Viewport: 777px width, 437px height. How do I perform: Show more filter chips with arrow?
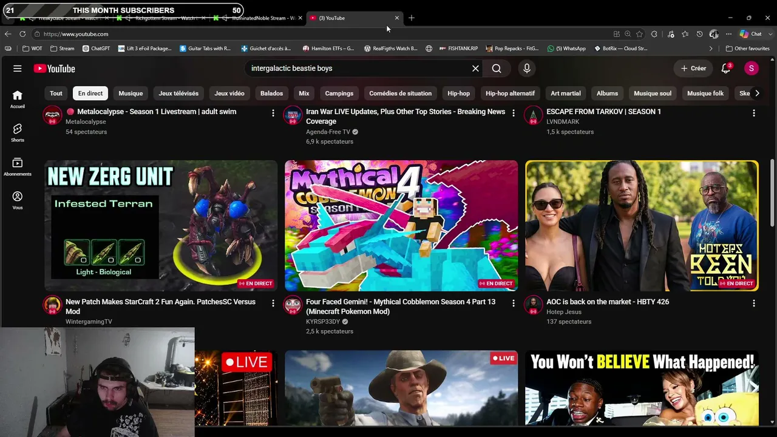[757, 93]
